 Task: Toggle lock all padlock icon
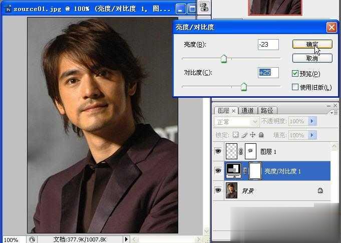click(x=261, y=135)
